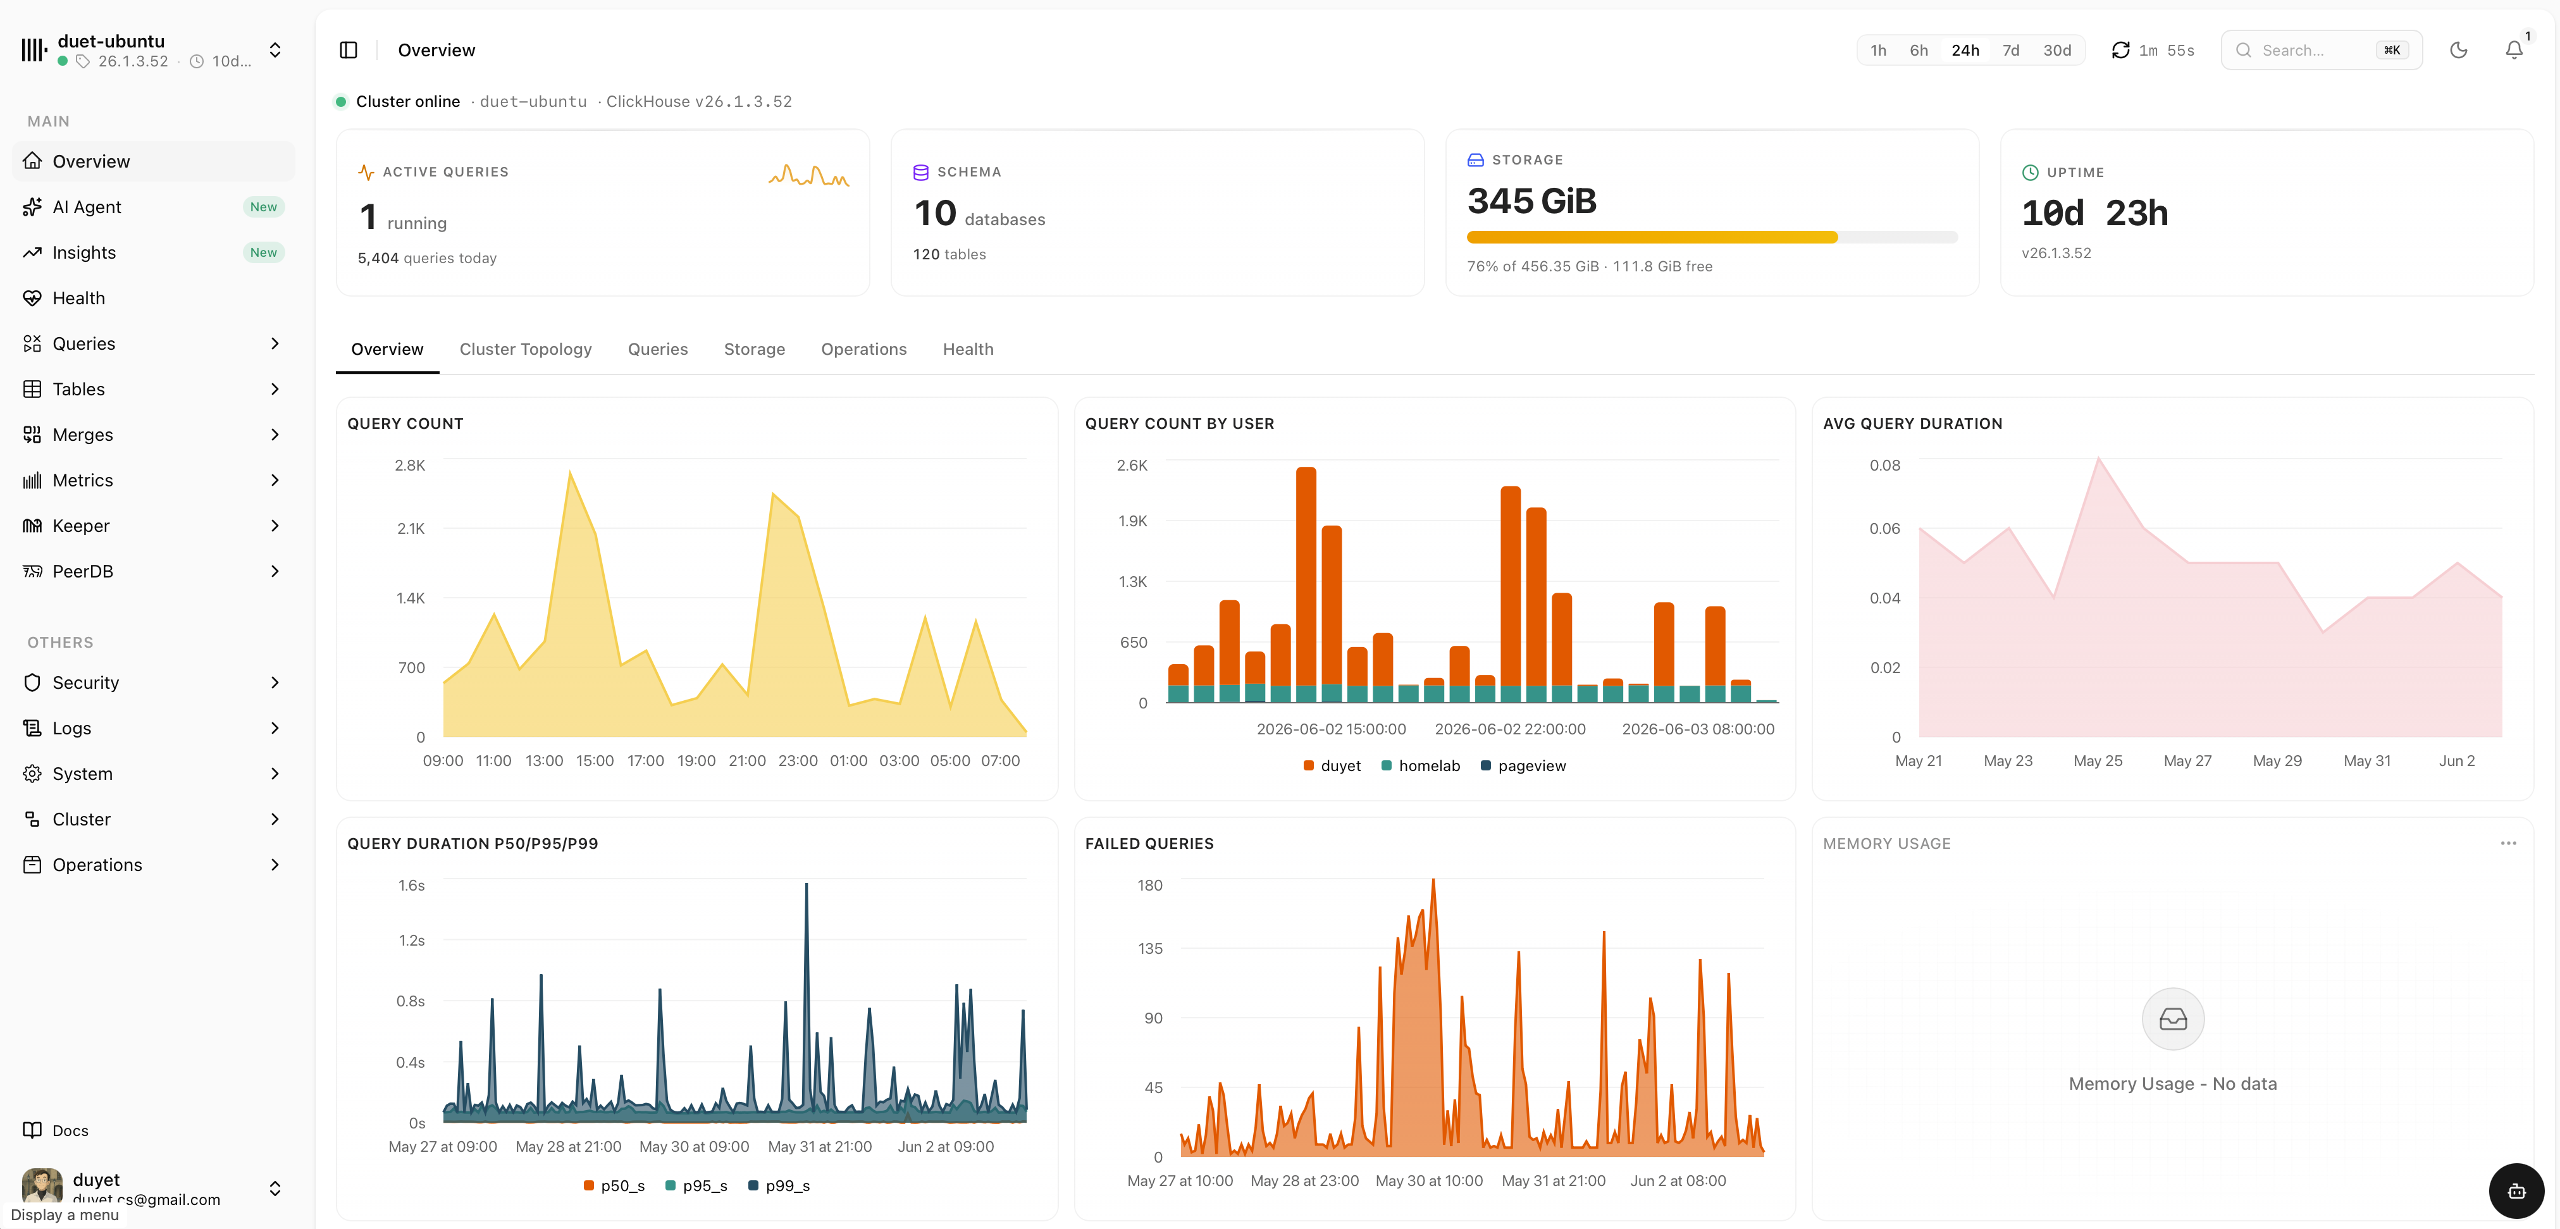2560x1229 pixels.
Task: Click the Schema database icon
Action: tap(921, 172)
